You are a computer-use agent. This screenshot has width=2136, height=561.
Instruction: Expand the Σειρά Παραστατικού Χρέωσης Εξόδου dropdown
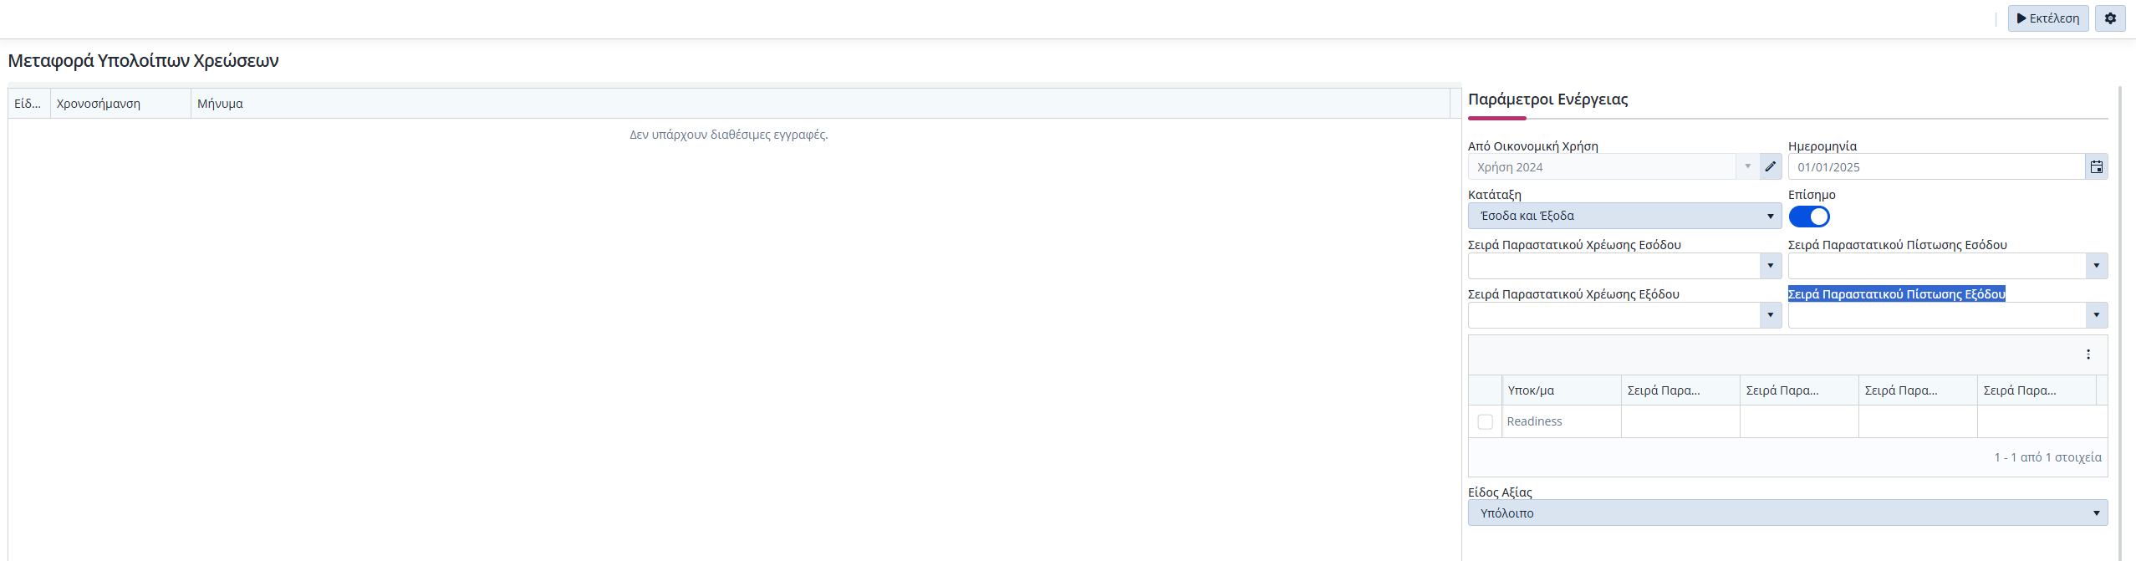click(1770, 315)
